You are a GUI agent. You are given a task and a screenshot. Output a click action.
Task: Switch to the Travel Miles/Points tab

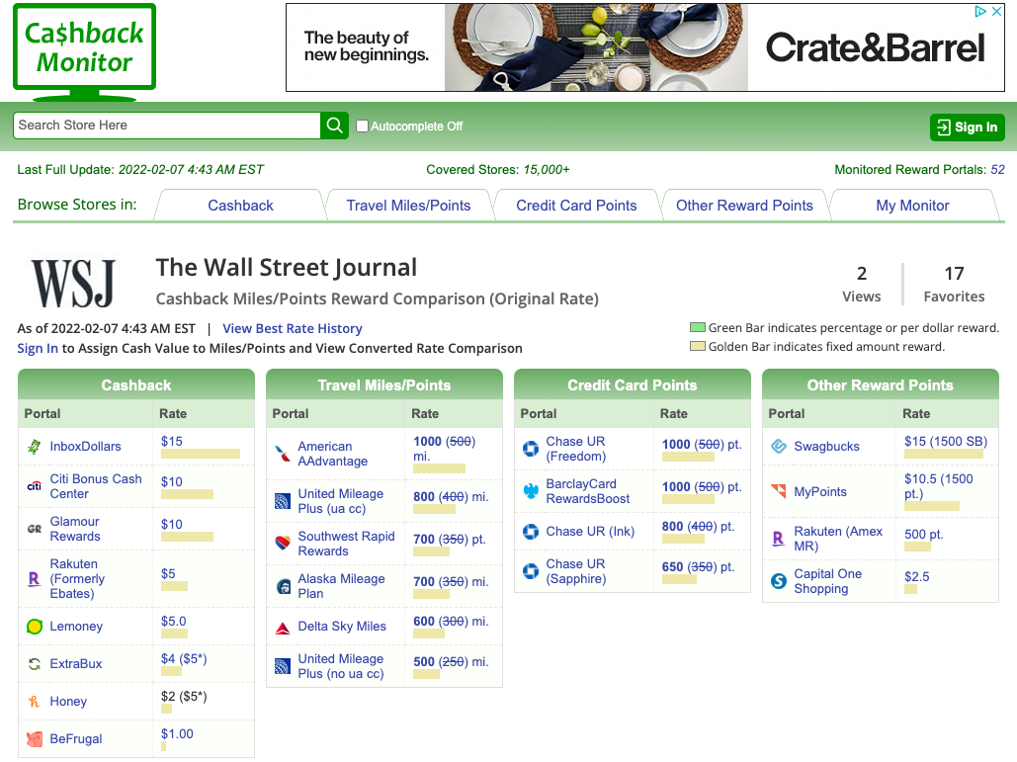coord(408,205)
